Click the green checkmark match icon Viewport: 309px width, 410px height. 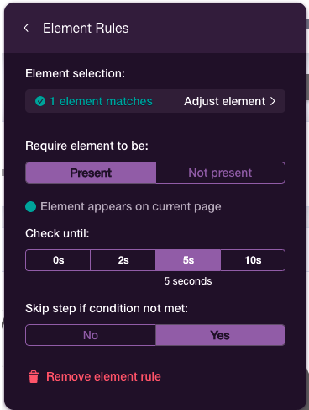point(40,101)
